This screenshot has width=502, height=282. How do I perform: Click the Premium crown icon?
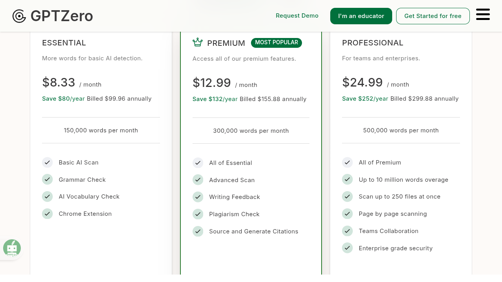coord(198,42)
